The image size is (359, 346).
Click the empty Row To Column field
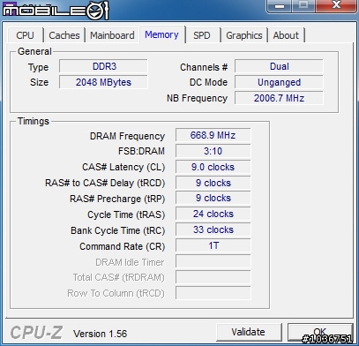coord(213,293)
